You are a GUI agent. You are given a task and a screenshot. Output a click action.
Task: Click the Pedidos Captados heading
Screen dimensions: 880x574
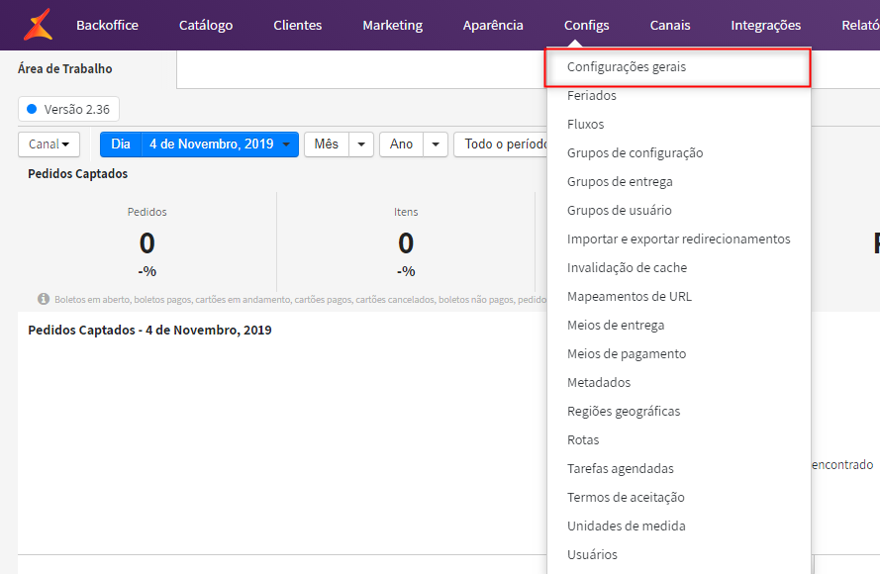click(x=78, y=174)
